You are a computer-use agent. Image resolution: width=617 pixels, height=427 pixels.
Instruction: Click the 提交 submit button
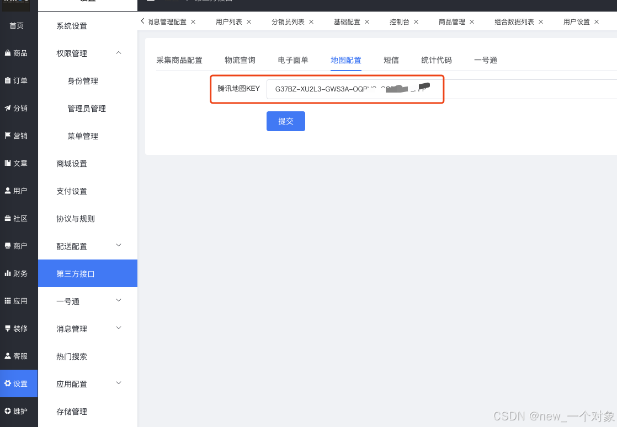click(x=285, y=121)
